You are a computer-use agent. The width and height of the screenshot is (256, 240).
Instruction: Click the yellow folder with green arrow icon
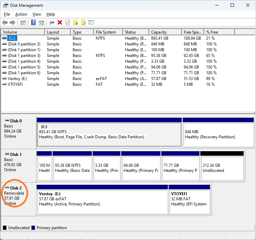[x=75, y=23]
